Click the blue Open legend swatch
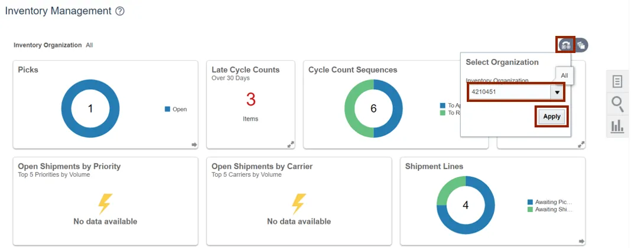 point(167,109)
